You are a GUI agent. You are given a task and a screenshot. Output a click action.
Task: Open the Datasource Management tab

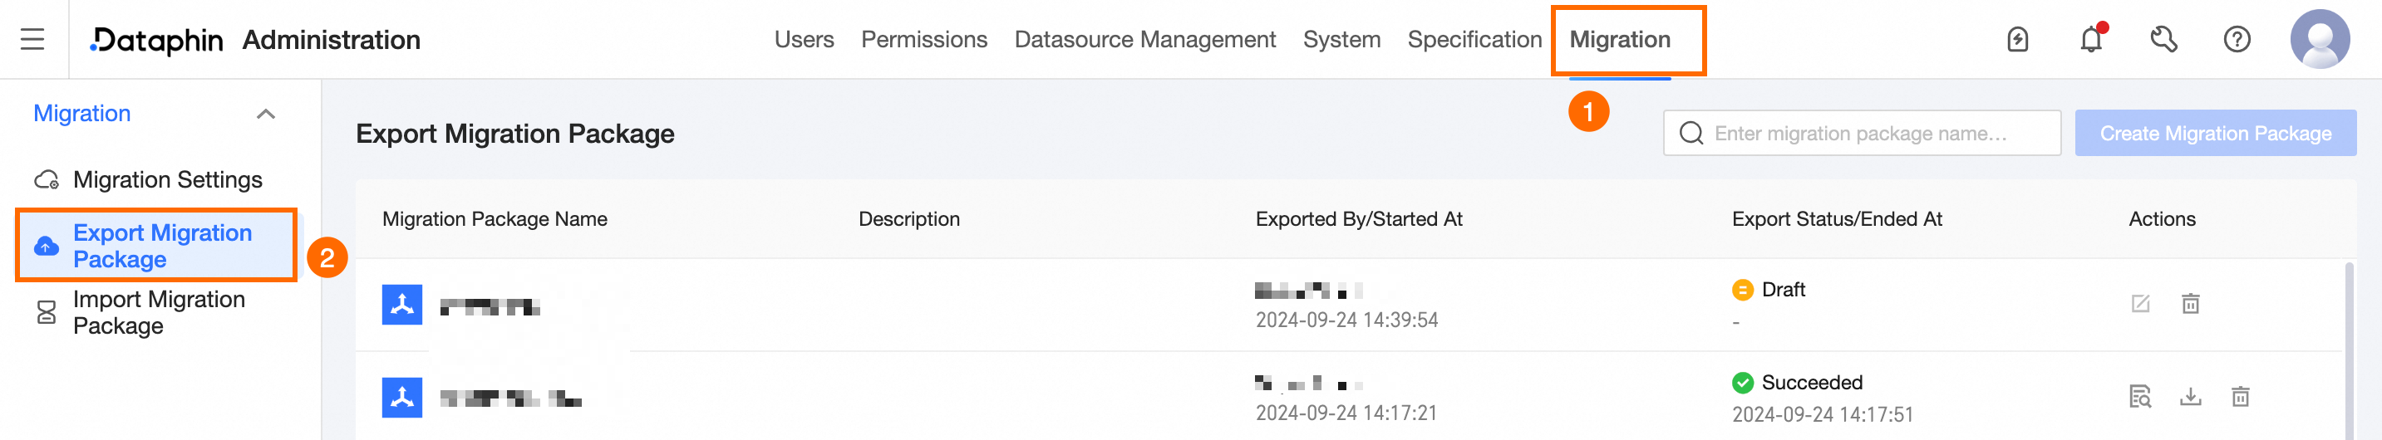pos(1144,40)
